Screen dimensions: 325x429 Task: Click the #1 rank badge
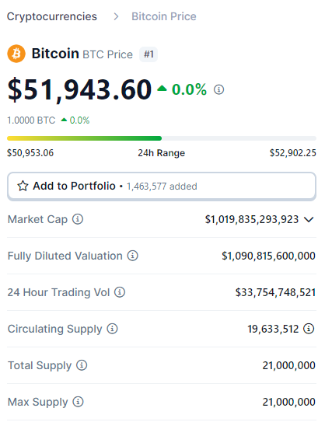pyautogui.click(x=149, y=54)
